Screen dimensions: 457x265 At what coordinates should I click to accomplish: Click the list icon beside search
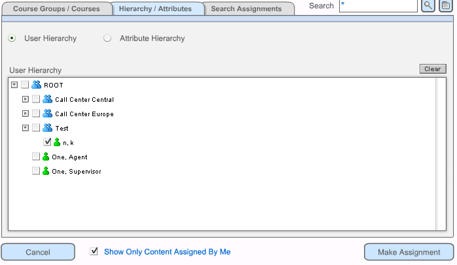[445, 5]
